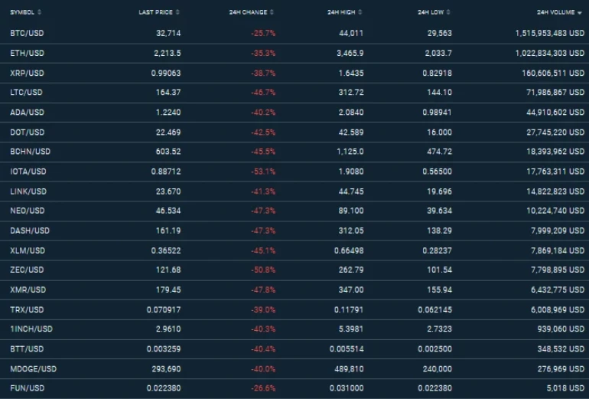Choose the LINK/USD pair

pyautogui.click(x=28, y=191)
